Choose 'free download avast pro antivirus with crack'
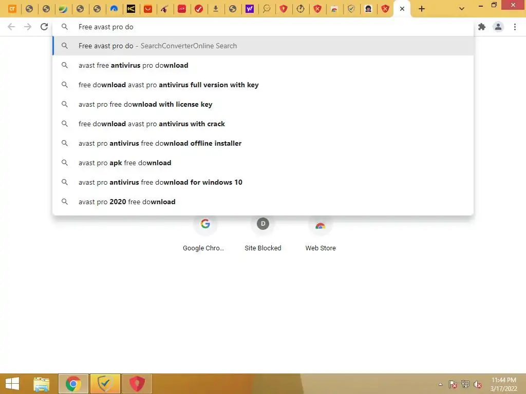 263,124
